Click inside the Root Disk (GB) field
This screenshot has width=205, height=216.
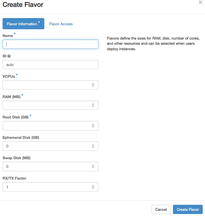point(46,126)
